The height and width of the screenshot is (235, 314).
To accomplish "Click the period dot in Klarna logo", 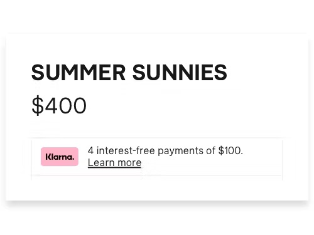I will pyautogui.click(x=73, y=159).
